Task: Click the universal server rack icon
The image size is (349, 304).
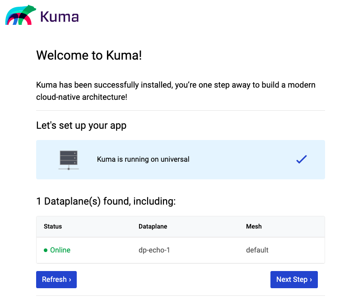Action: (69, 160)
